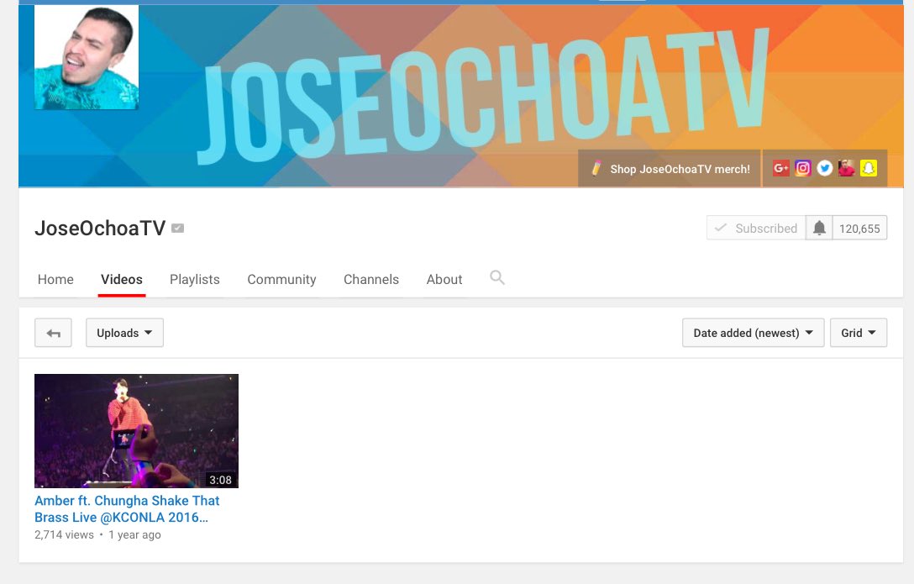
Task: Click the notification bell icon
Action: (819, 228)
